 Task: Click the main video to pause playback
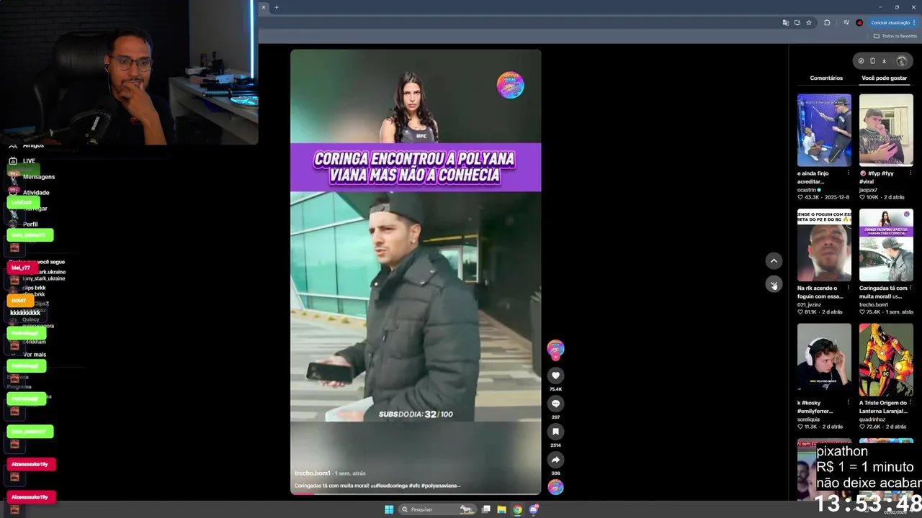tap(416, 272)
